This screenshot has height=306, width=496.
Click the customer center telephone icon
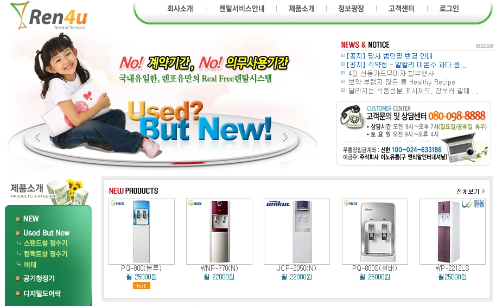pos(352,116)
